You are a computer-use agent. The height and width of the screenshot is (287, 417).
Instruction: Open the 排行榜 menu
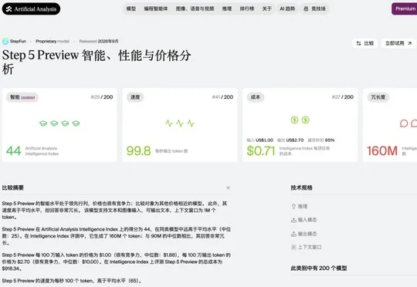247,8
